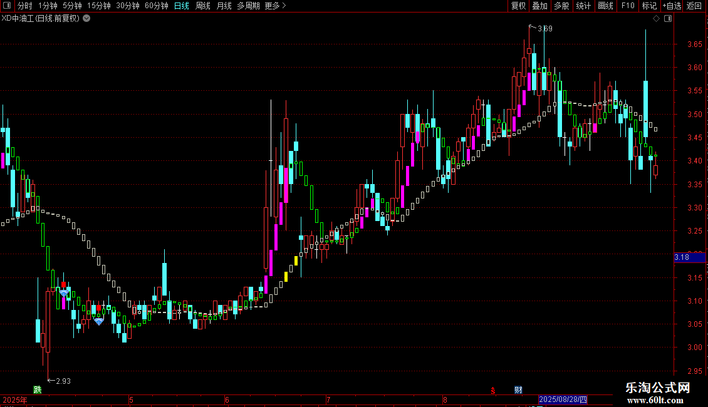This screenshot has height=407, width=708.
Task: Click the 3.00 price axis label
Action: coord(694,348)
